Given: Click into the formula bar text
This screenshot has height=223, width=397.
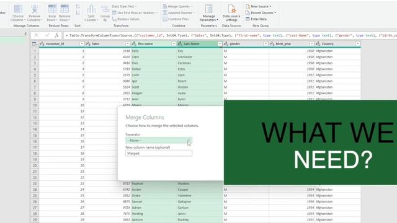Looking at the screenshot, I should (x=230, y=35).
